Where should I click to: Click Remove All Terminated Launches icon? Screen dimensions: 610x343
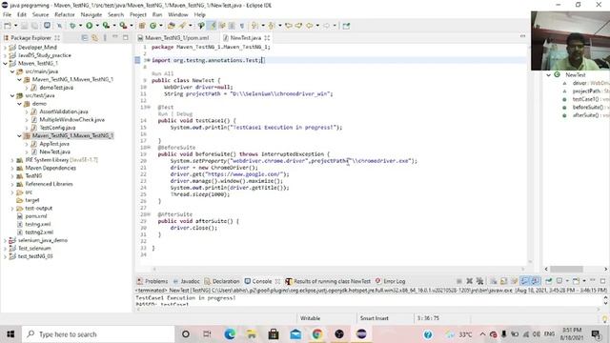(x=479, y=281)
